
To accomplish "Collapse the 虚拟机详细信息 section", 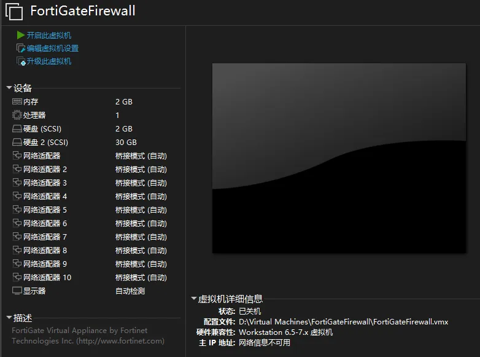I will coord(194,298).
